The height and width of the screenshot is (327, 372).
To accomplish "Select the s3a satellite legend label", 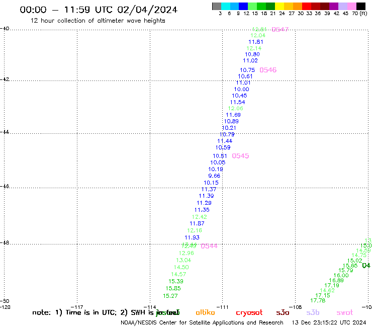I will click(283, 313).
